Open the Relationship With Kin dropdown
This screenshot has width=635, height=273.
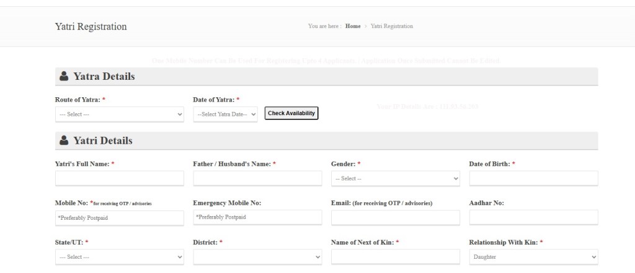coord(533,257)
